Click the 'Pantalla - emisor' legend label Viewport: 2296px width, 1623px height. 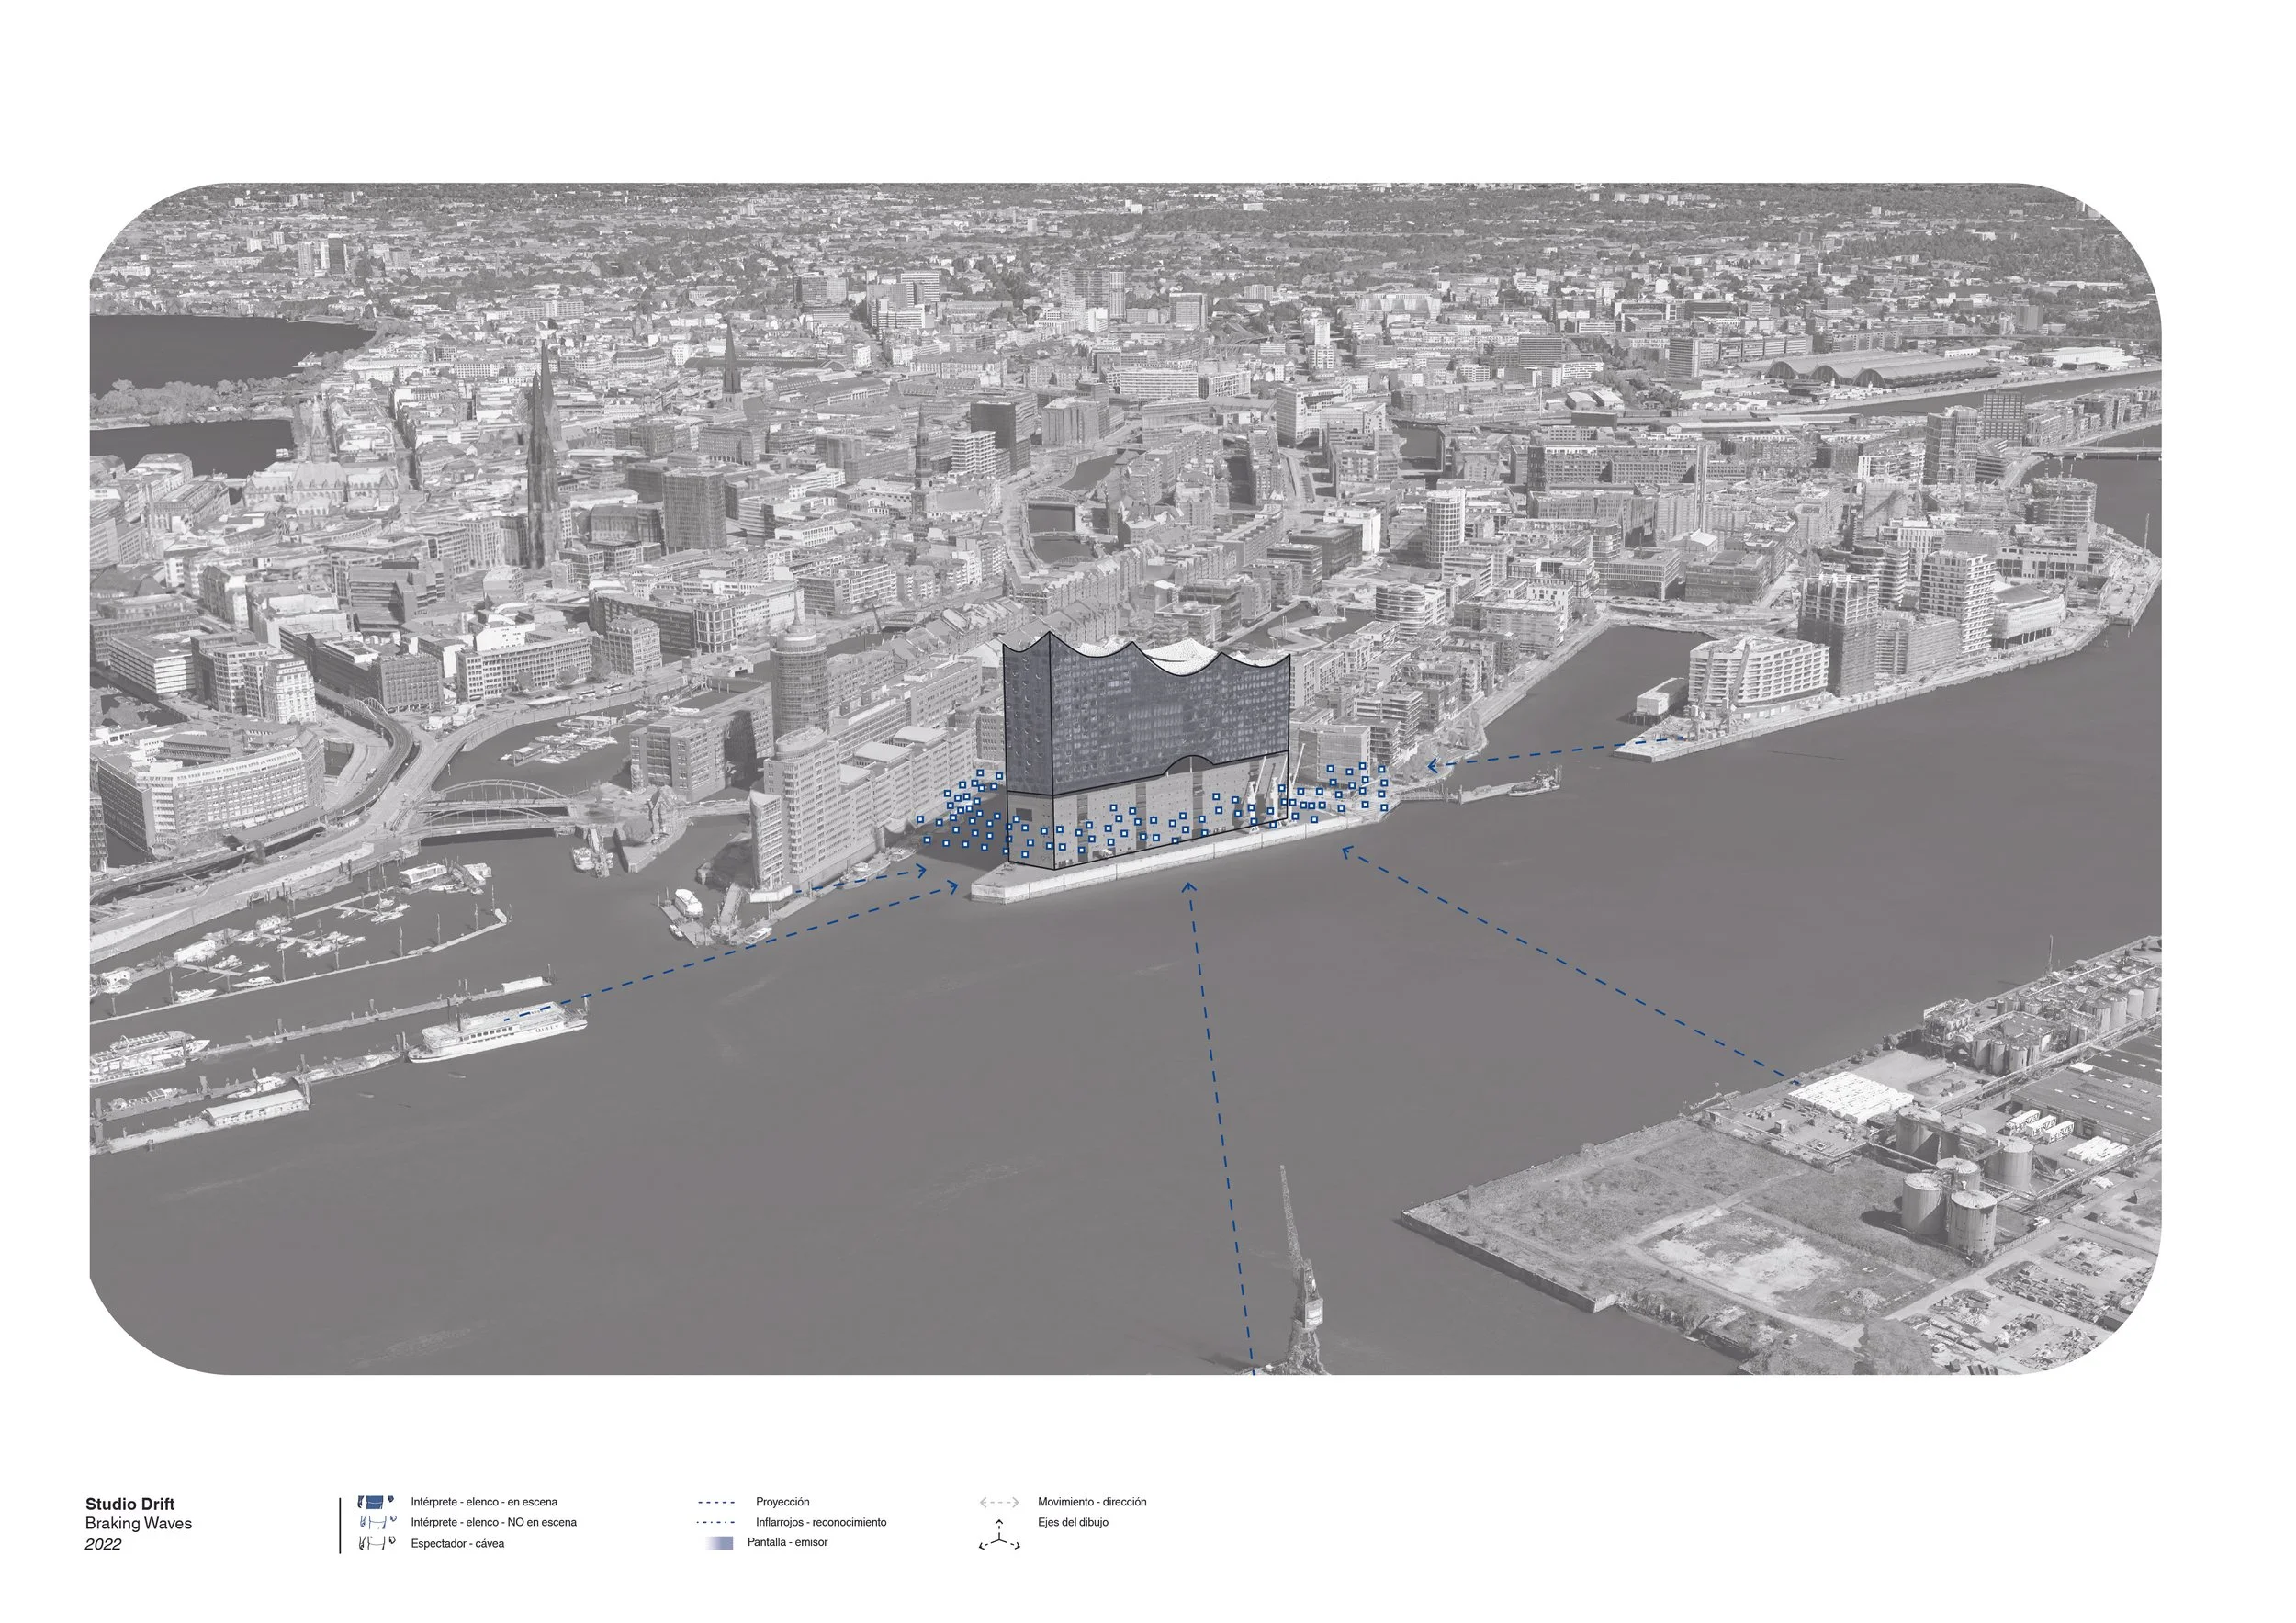787,1542
